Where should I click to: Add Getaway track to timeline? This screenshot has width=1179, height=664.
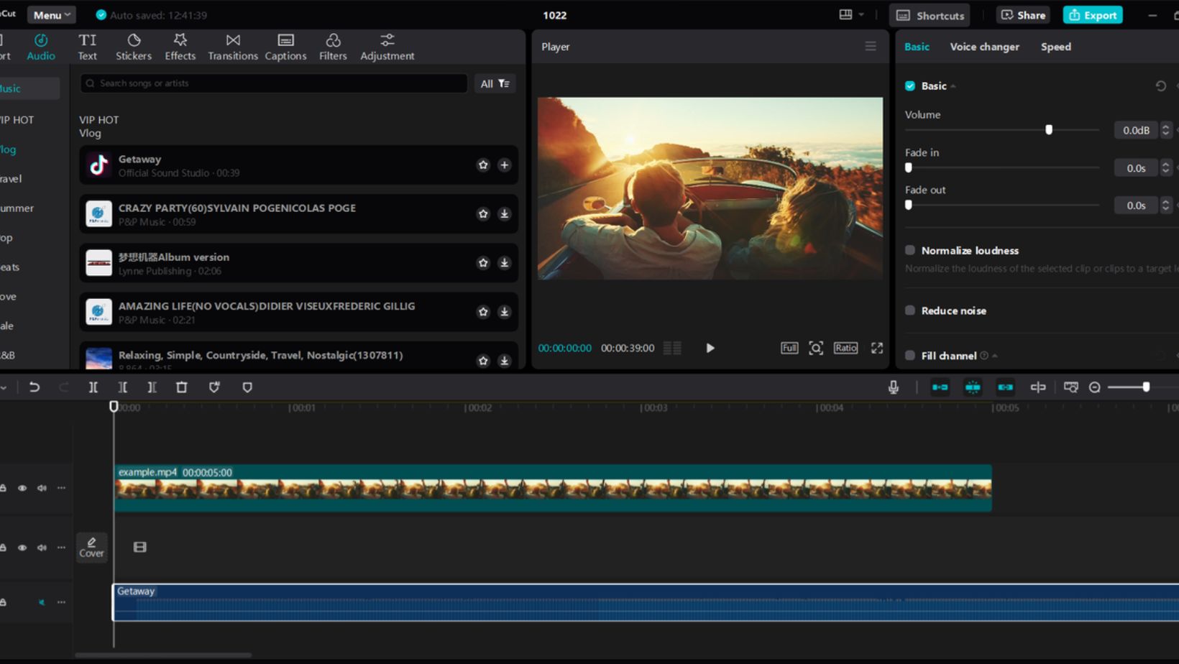[505, 165]
